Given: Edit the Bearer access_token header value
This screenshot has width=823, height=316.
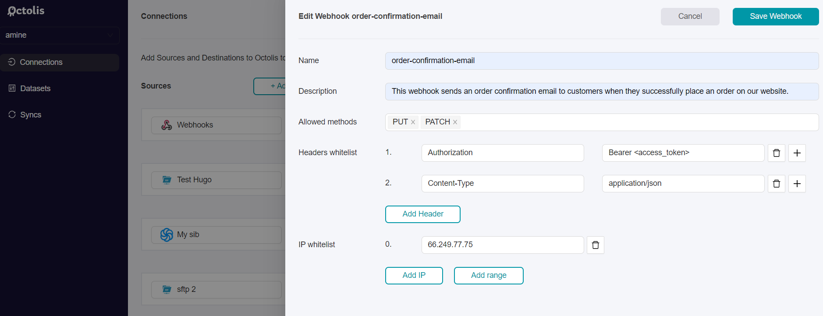Looking at the screenshot, I should (683, 153).
